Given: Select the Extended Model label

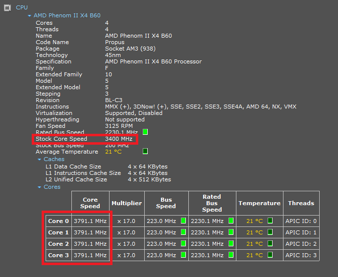Looking at the screenshot, I should [x=58, y=87].
